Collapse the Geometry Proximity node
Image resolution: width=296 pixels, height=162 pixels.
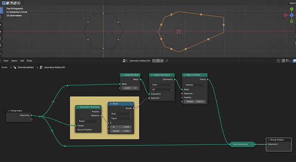[x=78, y=107]
